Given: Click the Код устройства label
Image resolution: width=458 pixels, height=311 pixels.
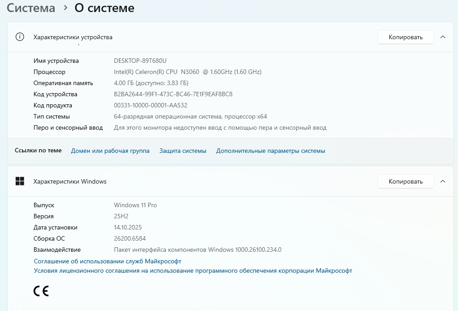Looking at the screenshot, I should click(x=55, y=94).
